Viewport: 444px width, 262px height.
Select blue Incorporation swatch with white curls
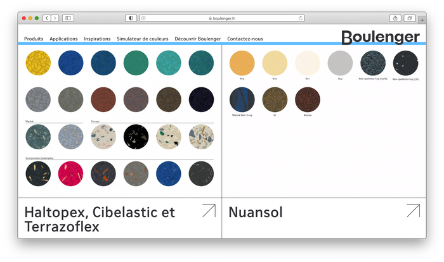pos(169,173)
